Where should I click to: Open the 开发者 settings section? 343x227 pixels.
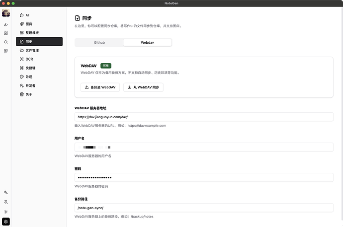coord(39,85)
